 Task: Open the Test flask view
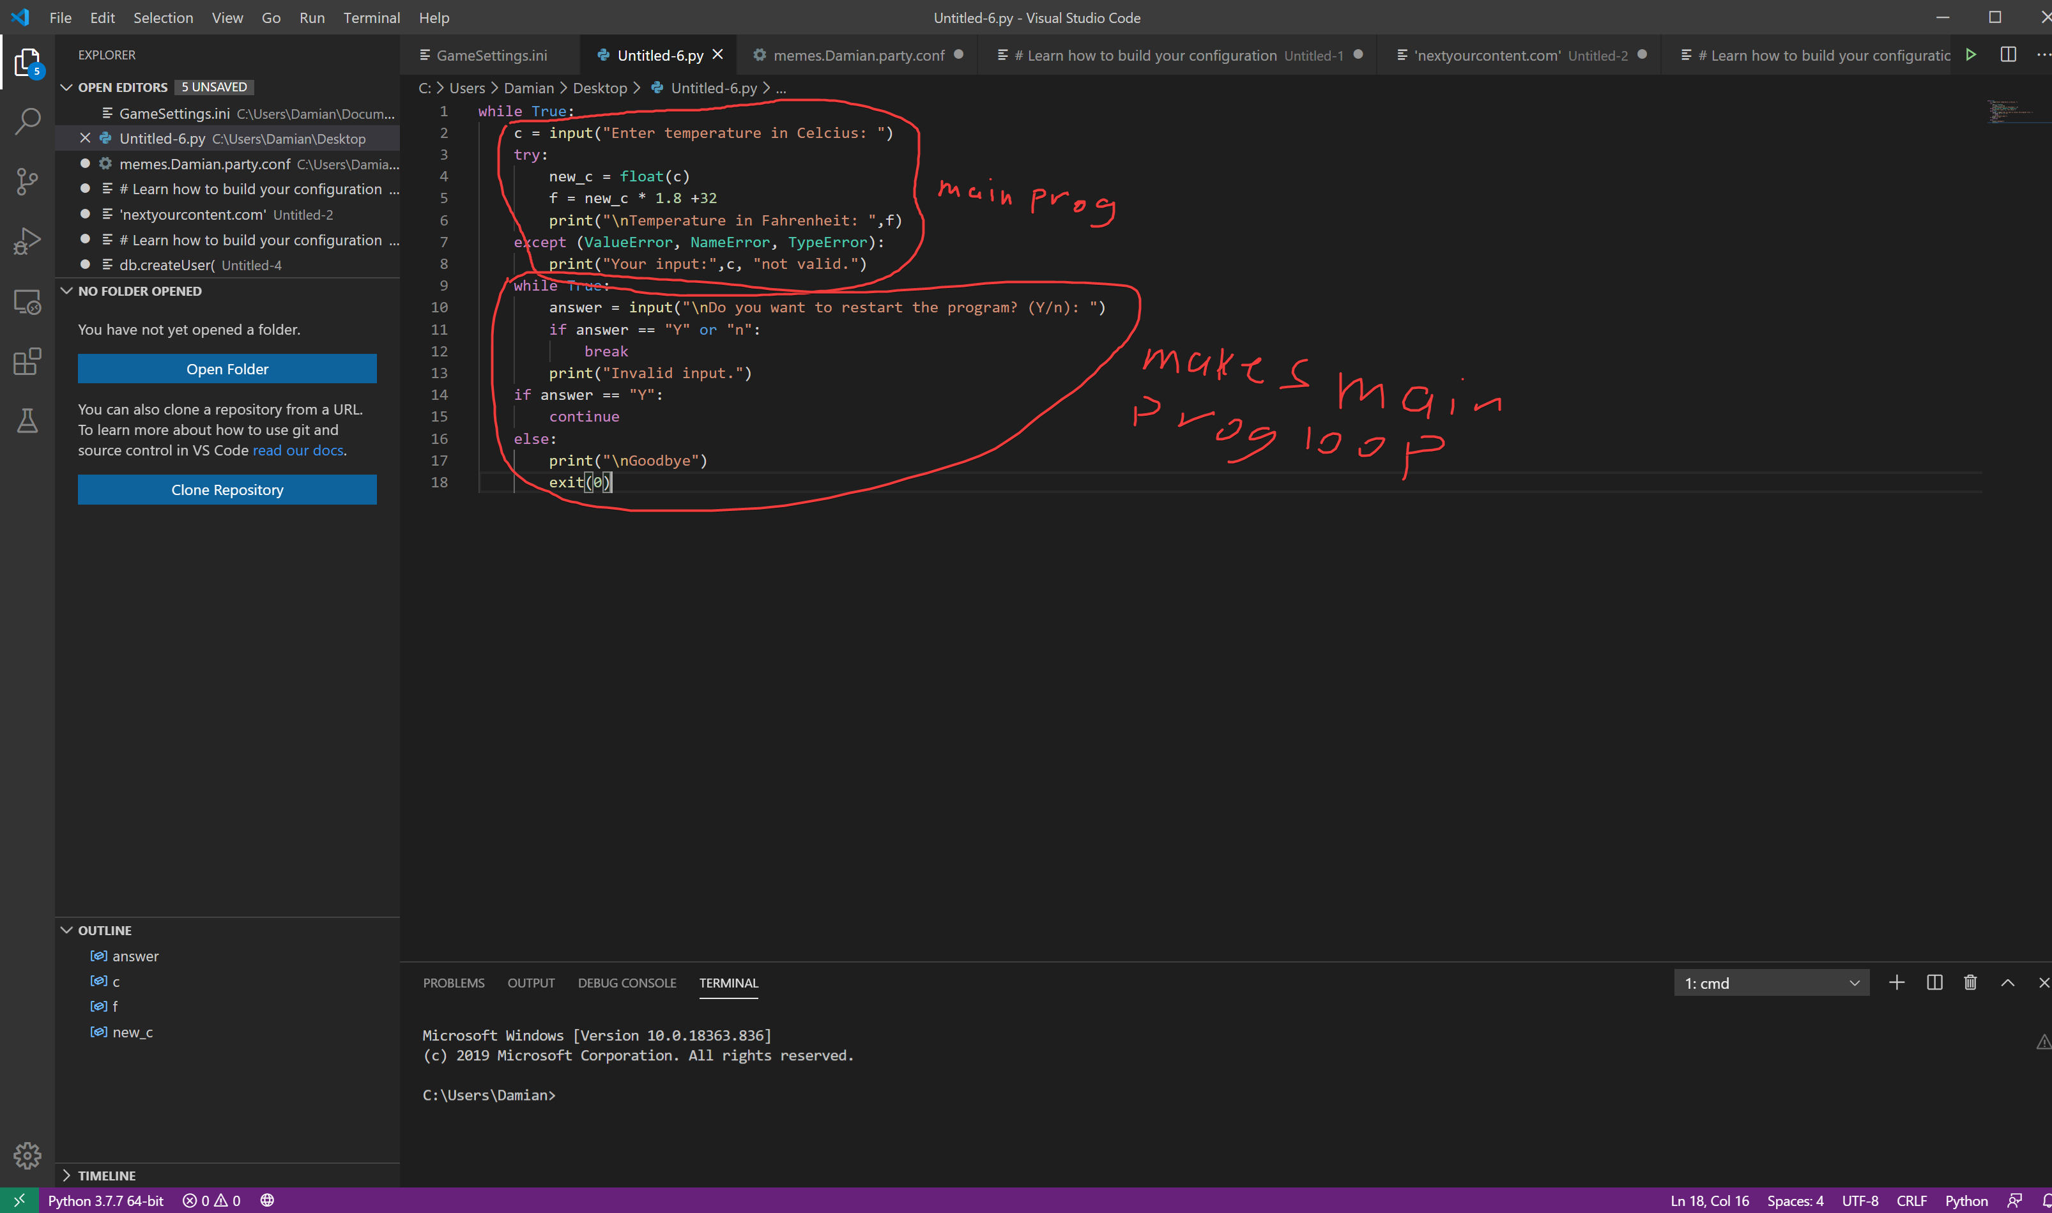click(x=27, y=421)
